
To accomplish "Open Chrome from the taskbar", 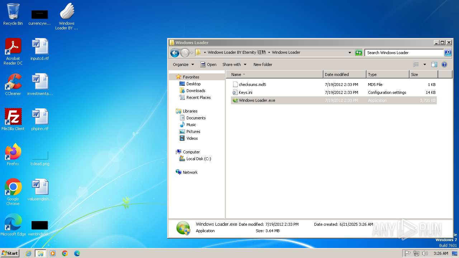I will point(65,253).
